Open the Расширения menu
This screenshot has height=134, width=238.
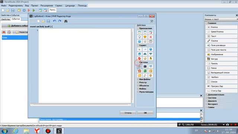tap(46, 6)
